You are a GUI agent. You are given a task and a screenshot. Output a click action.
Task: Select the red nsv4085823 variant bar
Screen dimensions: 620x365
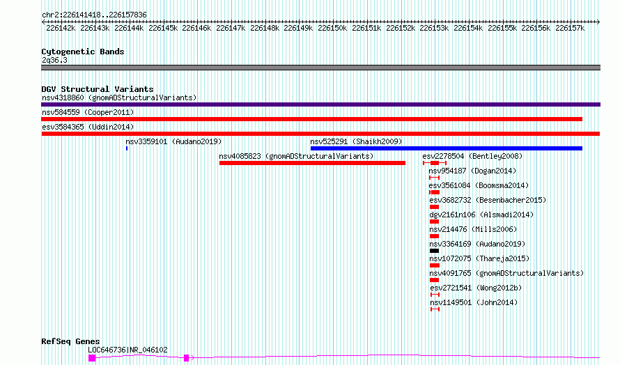point(312,163)
